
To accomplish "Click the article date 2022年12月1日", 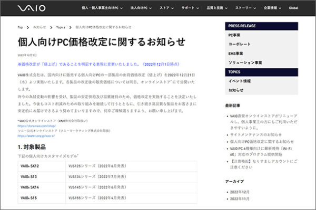I will click(x=27, y=55).
